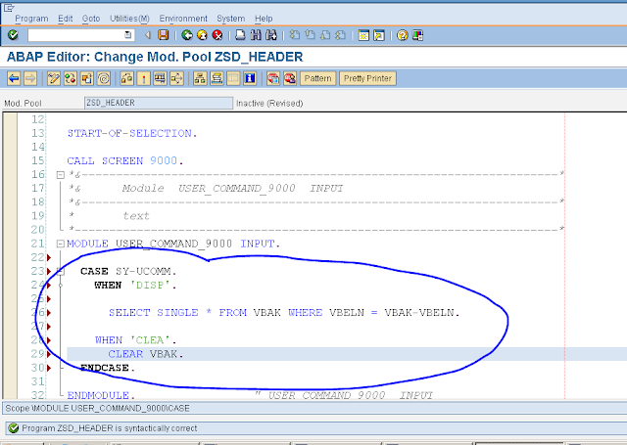Click the red Cancel icon
Screen dimensions: 627x445
pyautogui.click(x=217, y=35)
